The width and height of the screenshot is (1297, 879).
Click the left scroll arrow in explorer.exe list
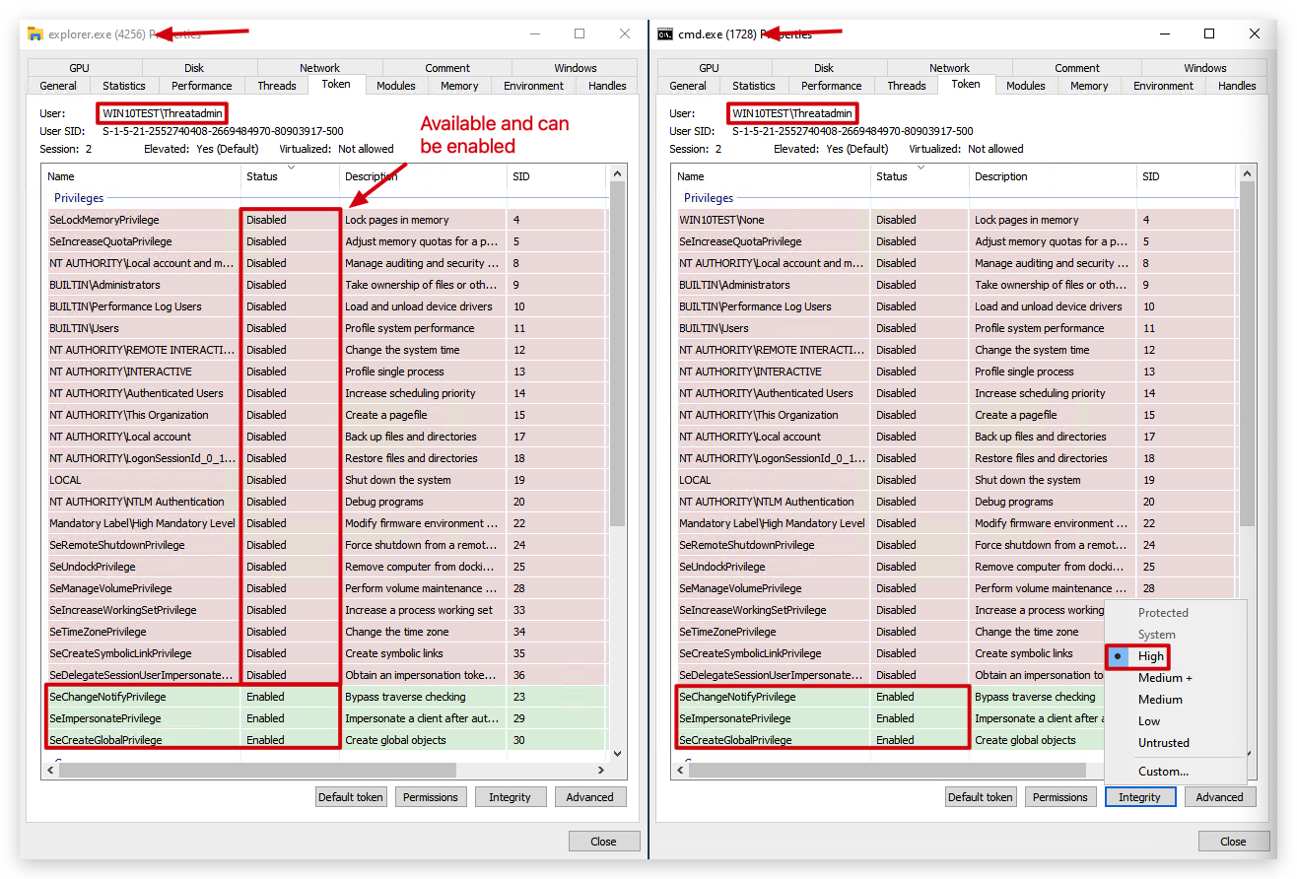49,770
